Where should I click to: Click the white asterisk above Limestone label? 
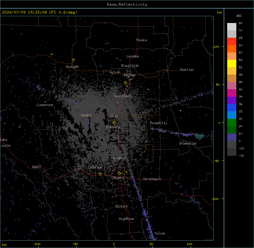coord(45,102)
